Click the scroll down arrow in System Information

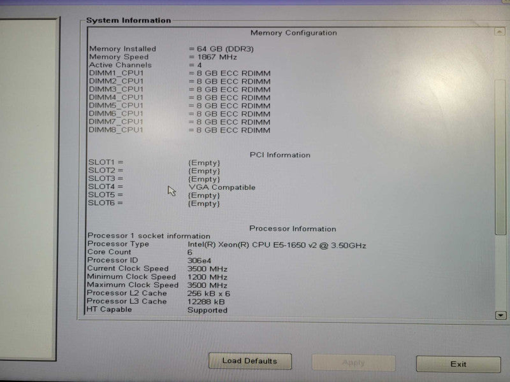(500, 315)
